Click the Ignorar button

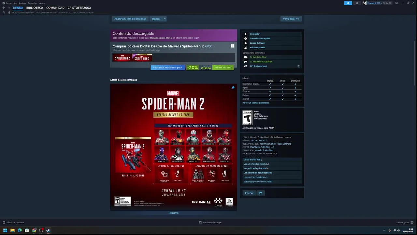(156, 19)
